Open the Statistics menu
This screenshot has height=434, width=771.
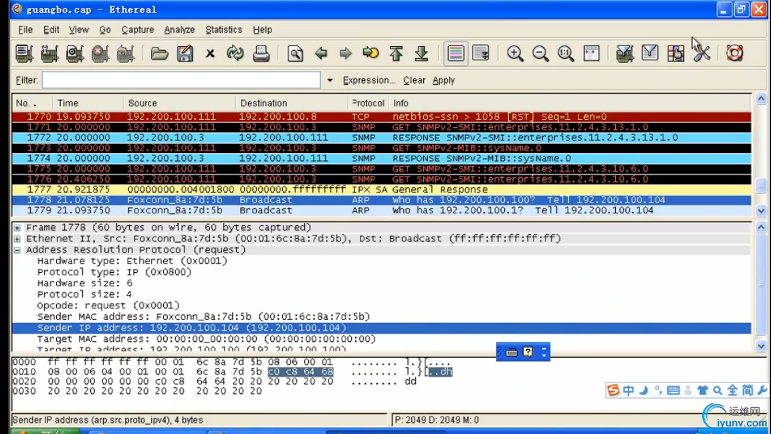(x=223, y=30)
